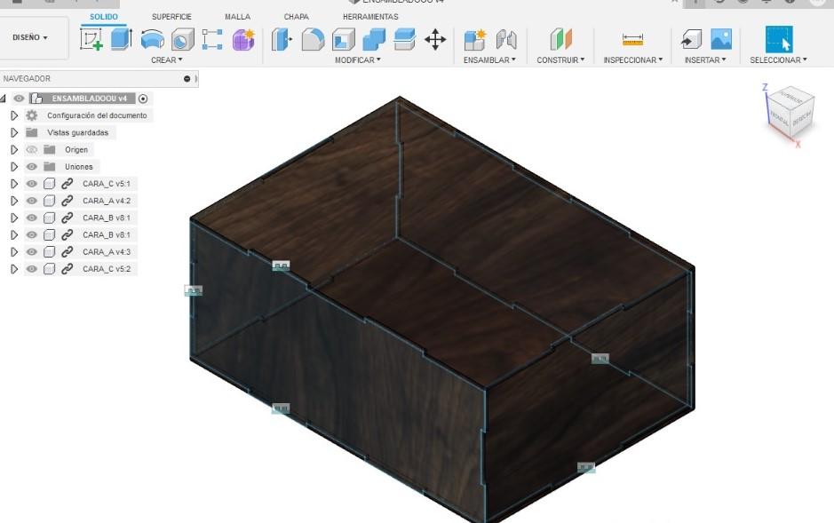The image size is (834, 523).
Task: Select the ENSAMBLADOUU v4 root label
Action: point(90,99)
